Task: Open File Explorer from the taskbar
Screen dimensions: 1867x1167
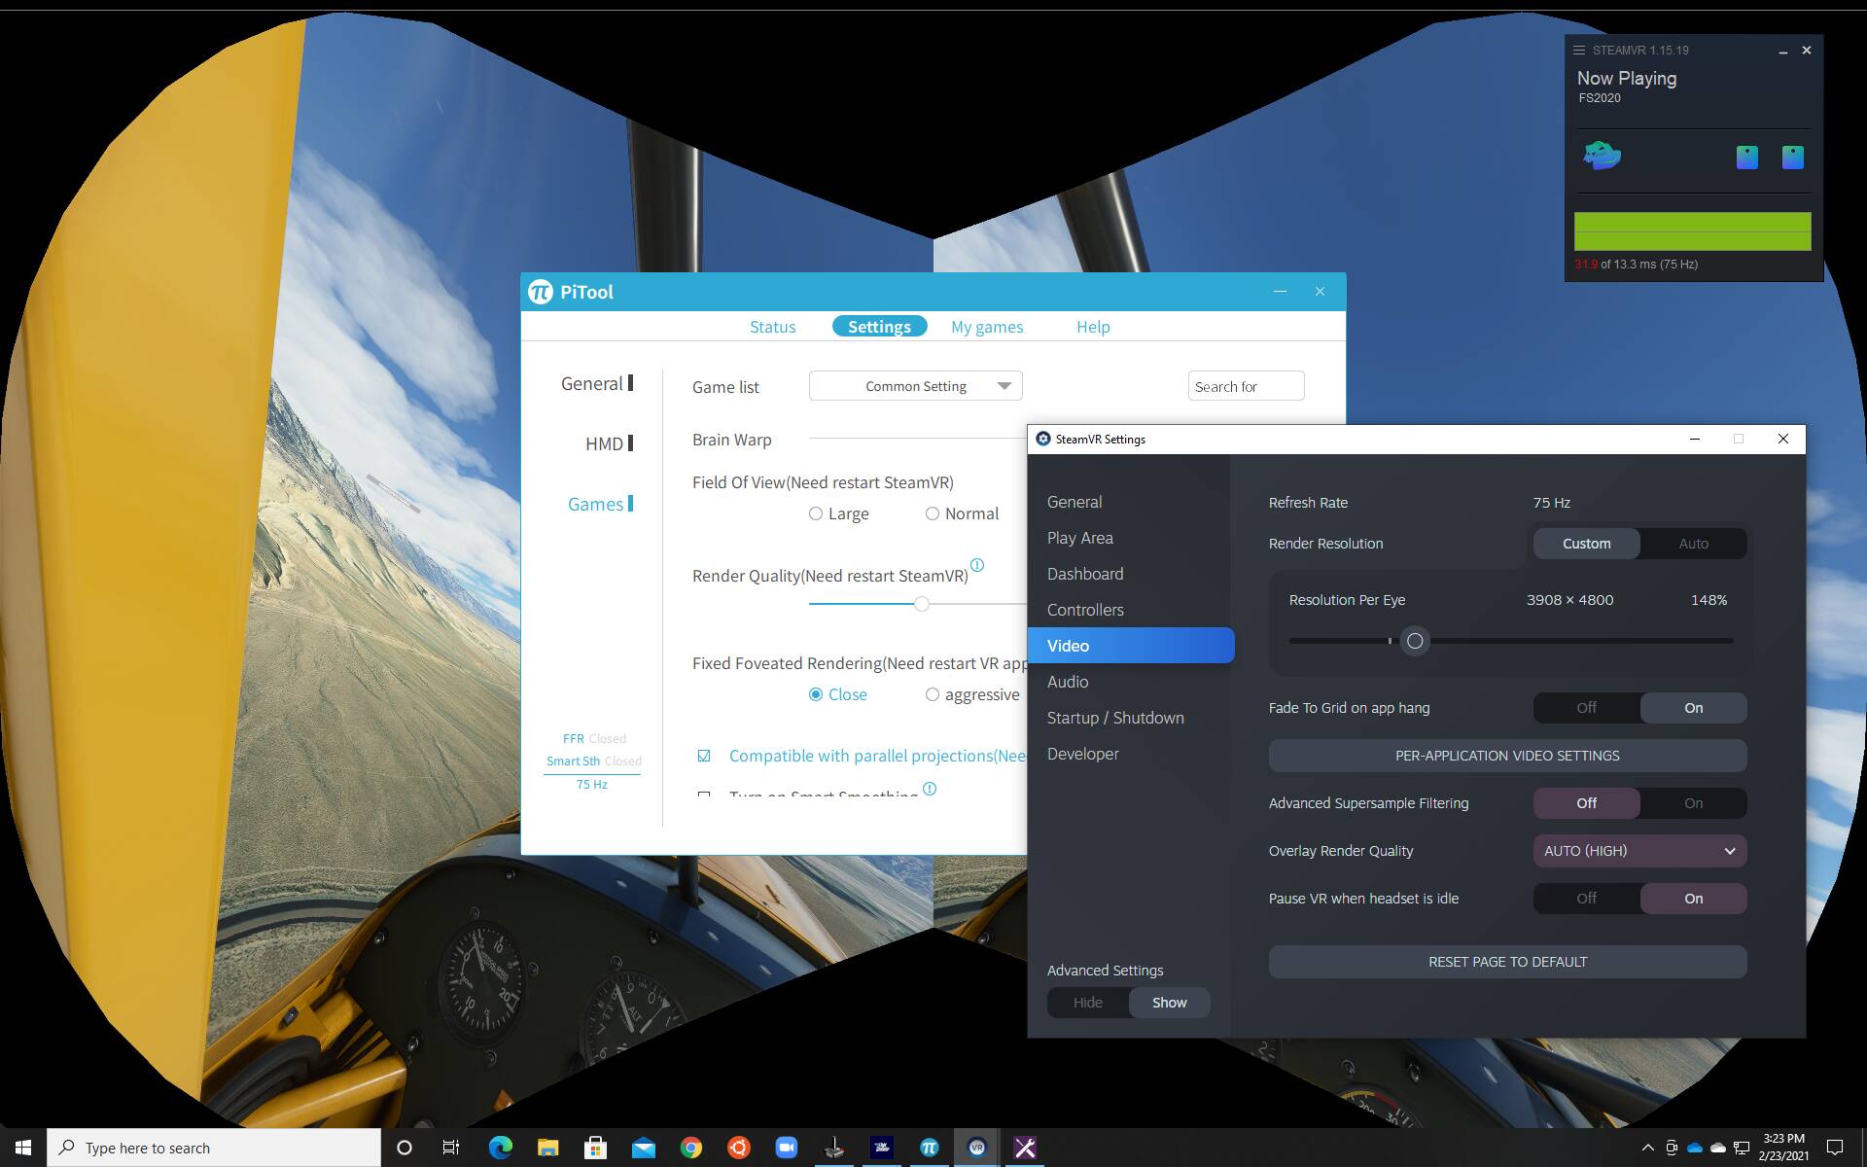Action: point(547,1148)
